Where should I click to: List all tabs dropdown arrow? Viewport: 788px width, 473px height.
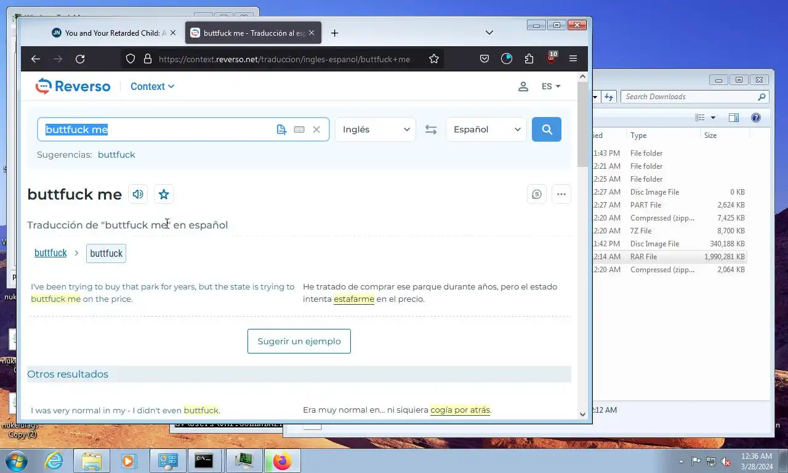[489, 33]
